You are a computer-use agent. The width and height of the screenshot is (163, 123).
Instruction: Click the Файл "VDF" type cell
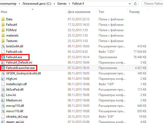[x=107, y=84]
